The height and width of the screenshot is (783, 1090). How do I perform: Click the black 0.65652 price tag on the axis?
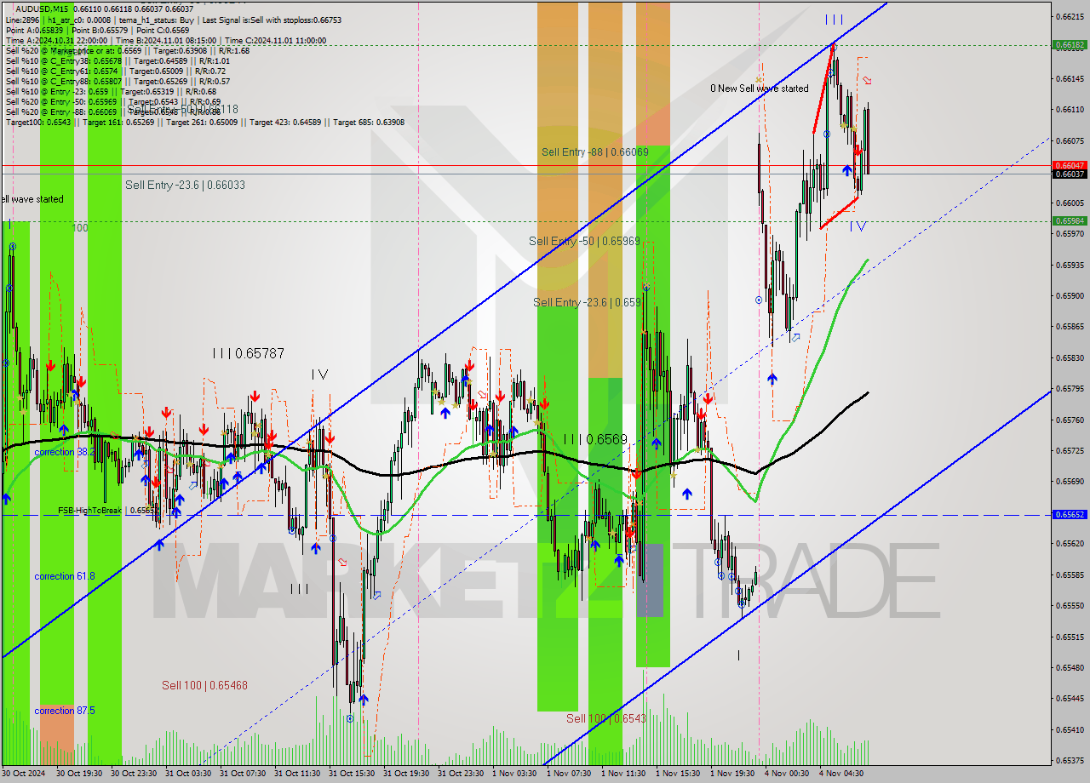tap(1070, 514)
